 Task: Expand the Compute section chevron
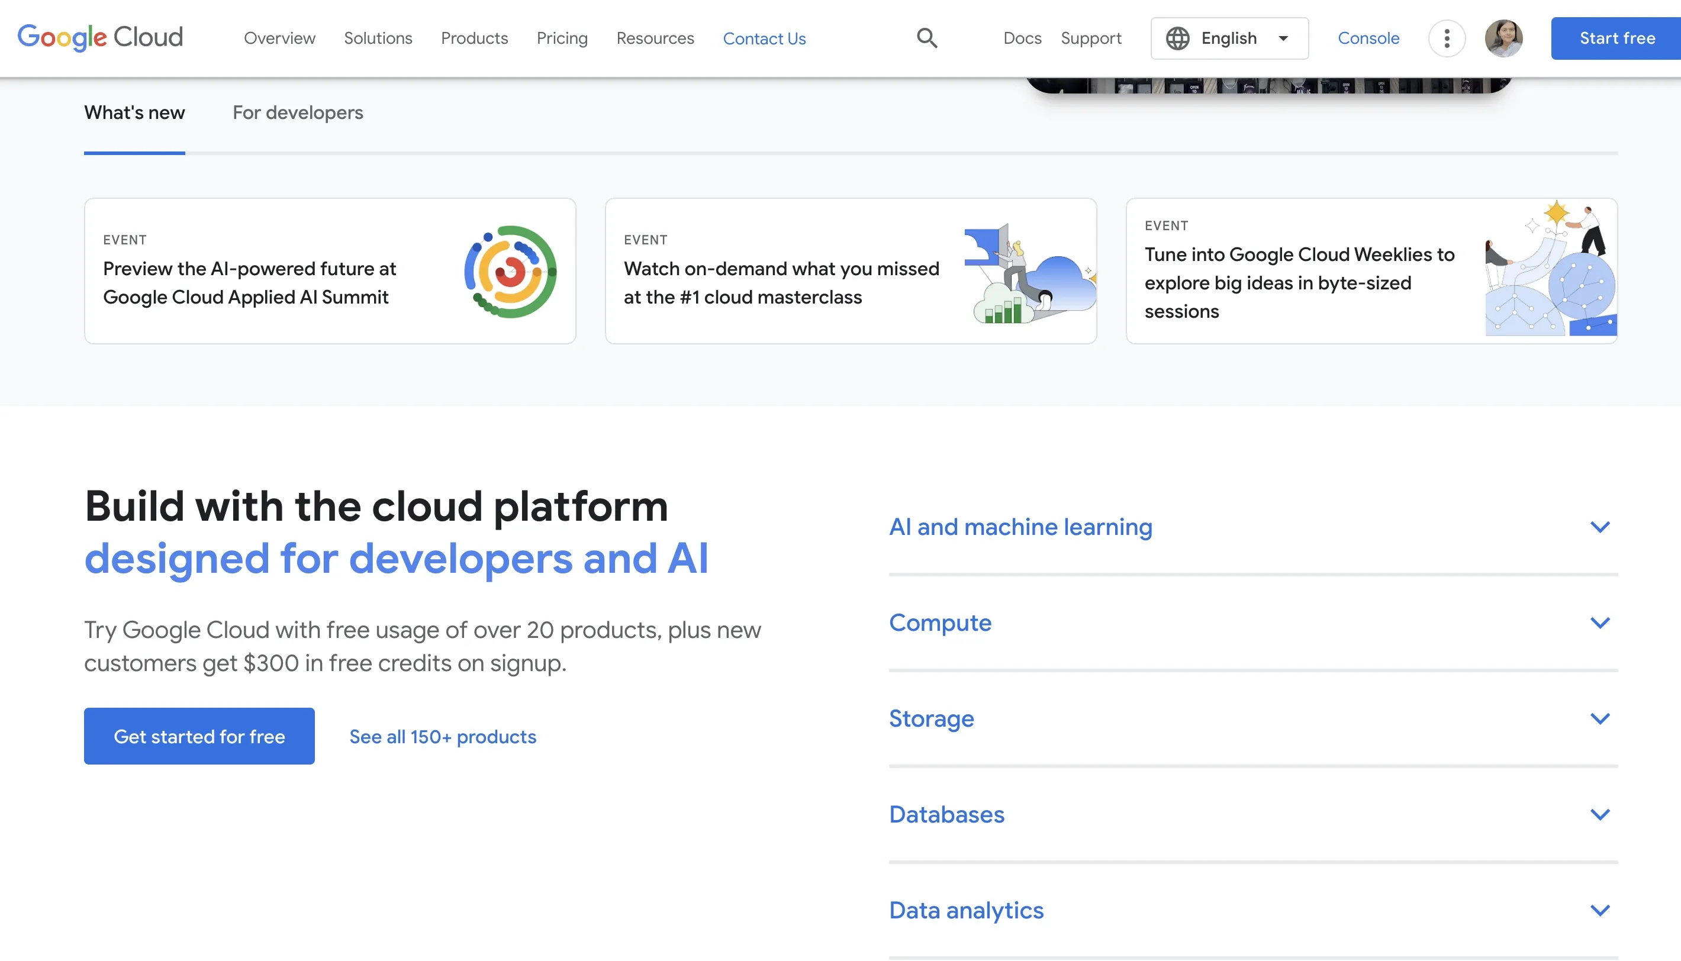[x=1600, y=623]
